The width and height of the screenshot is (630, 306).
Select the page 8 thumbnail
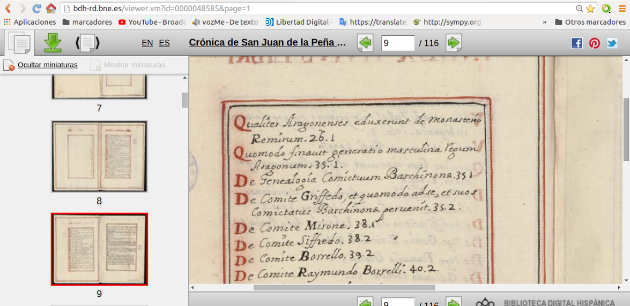(x=99, y=156)
